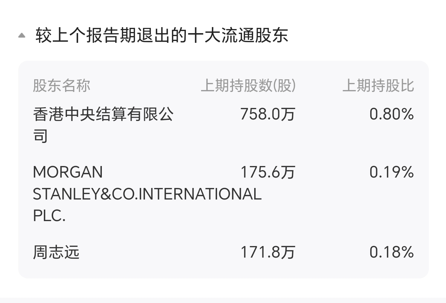The height and width of the screenshot is (303, 446).
Task: Select the 上期持股比 column header
Action: coord(378,86)
